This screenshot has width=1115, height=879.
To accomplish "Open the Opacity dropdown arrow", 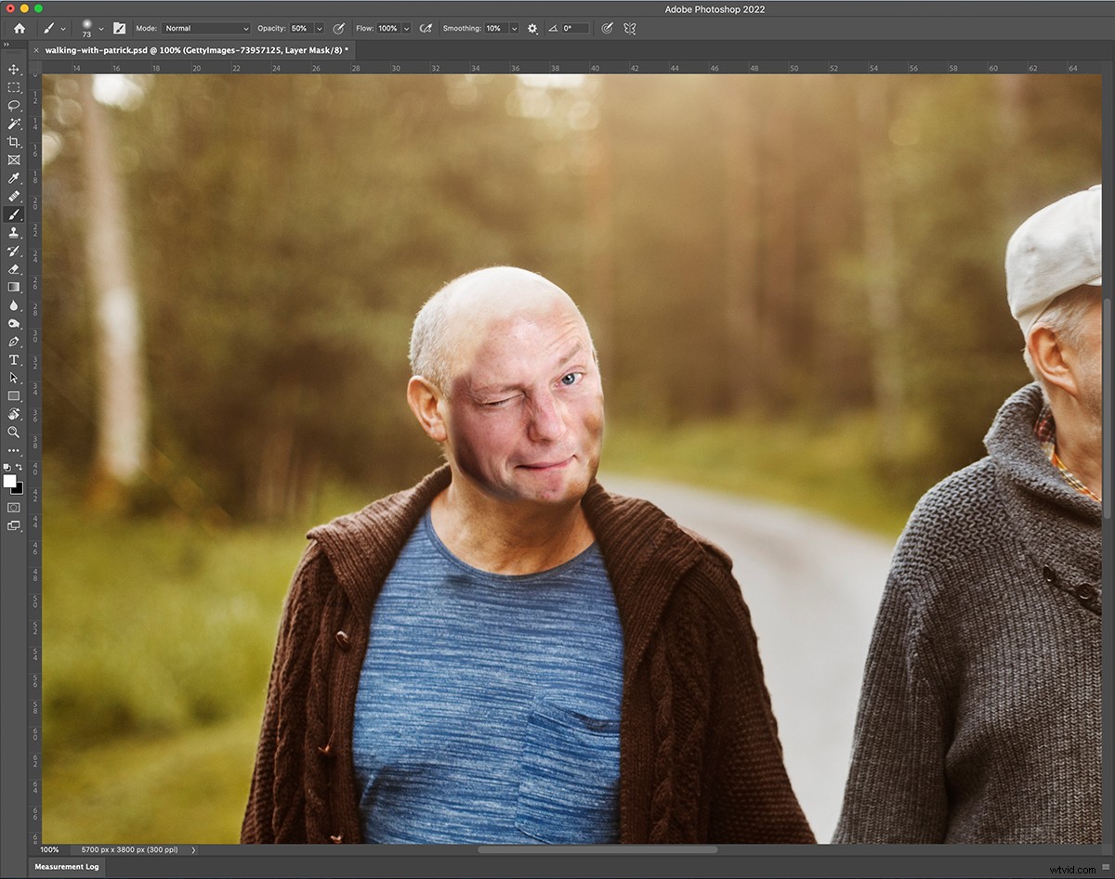I will (319, 28).
